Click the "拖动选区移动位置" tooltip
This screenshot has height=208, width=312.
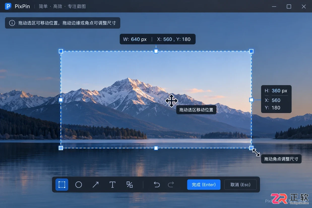tap(196, 110)
